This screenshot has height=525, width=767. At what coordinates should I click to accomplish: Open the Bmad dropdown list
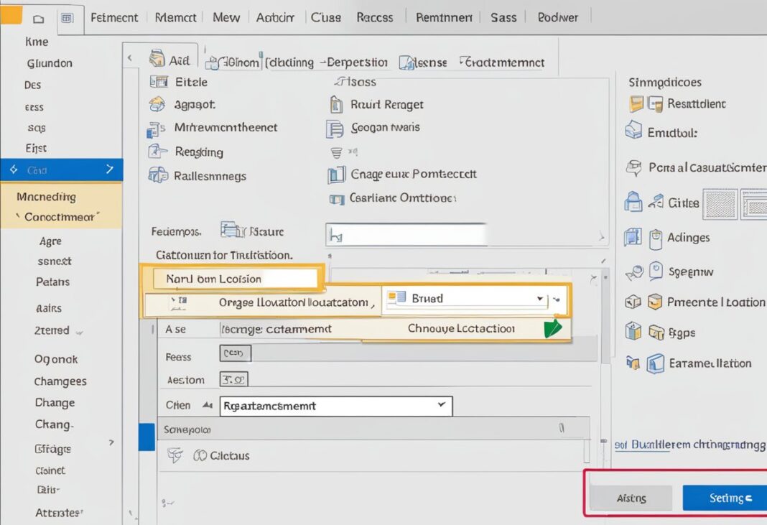click(x=540, y=298)
